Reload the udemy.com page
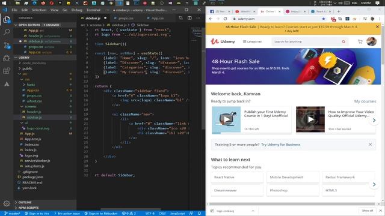The image size is (385, 216). coord(225,19)
